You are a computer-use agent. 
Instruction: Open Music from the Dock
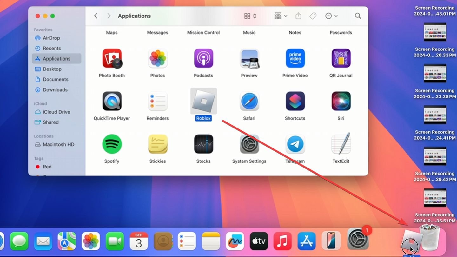283,241
